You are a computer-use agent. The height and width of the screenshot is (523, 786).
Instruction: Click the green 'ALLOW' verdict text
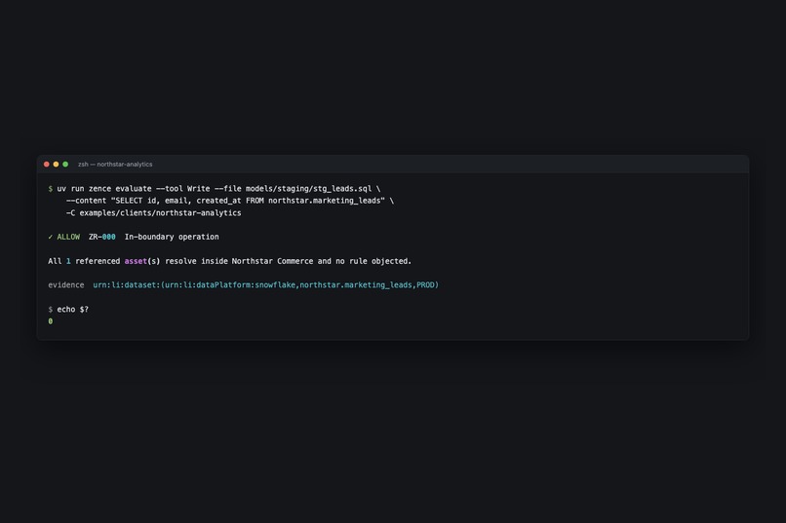(68, 237)
